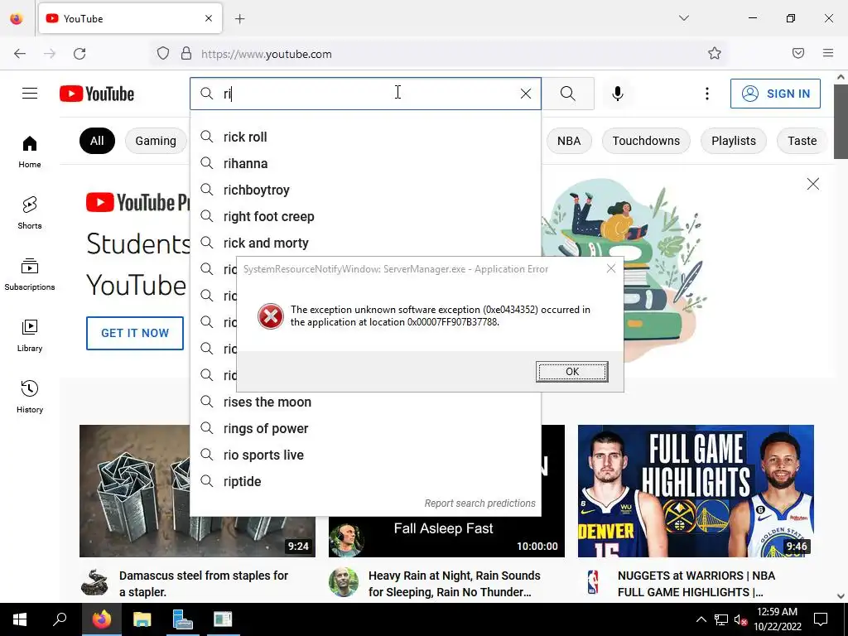
Task: Click GET IT NOW button
Action: click(135, 333)
